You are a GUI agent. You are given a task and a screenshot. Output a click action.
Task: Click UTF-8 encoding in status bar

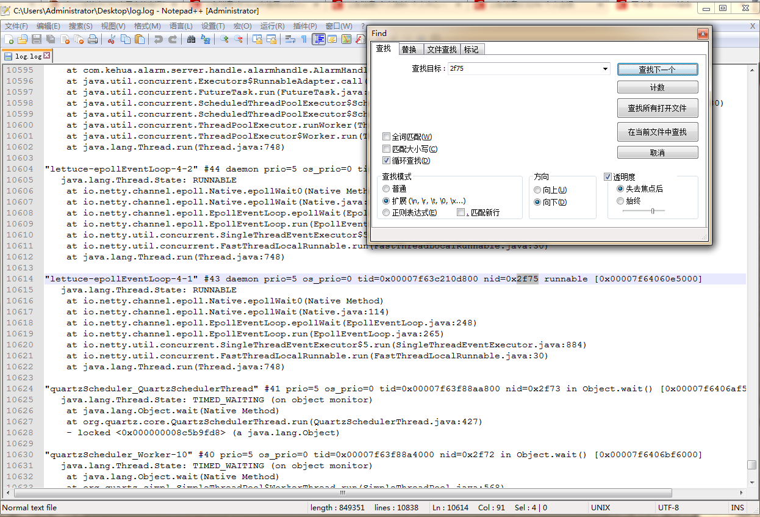[x=668, y=507]
